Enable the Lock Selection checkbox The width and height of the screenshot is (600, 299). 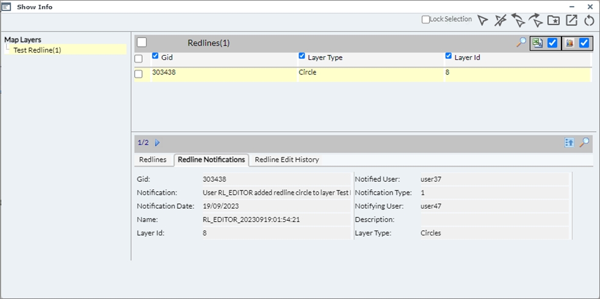coord(426,20)
